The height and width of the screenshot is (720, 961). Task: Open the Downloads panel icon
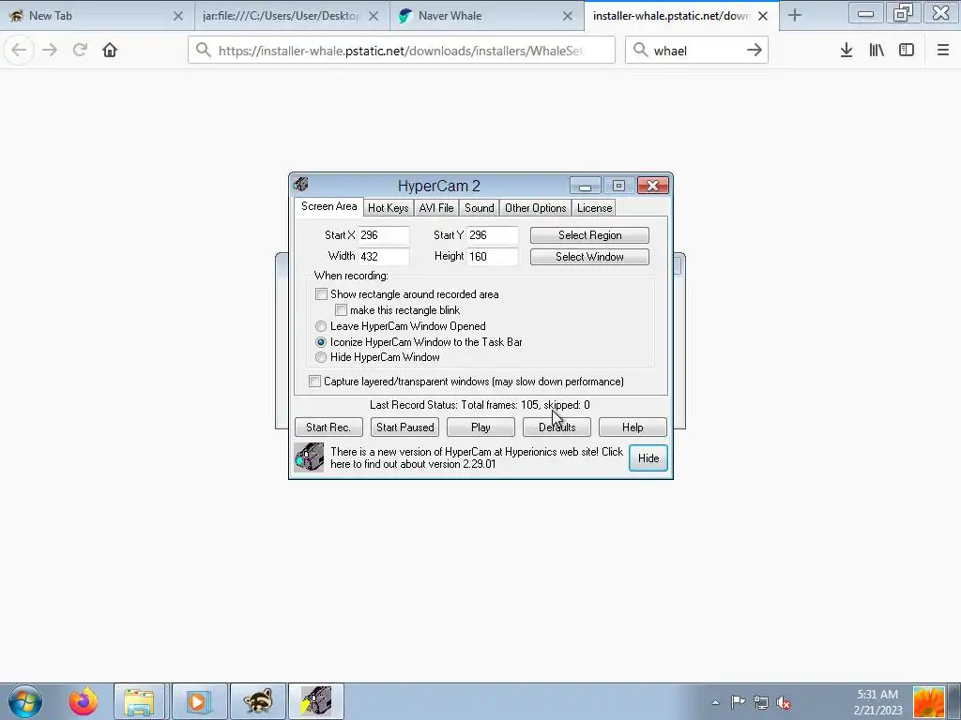[847, 51]
